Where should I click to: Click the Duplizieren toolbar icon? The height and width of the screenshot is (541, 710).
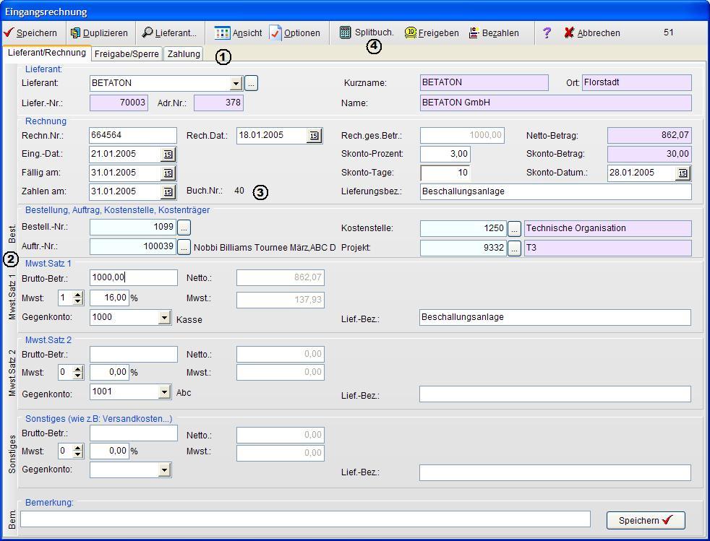(75, 33)
